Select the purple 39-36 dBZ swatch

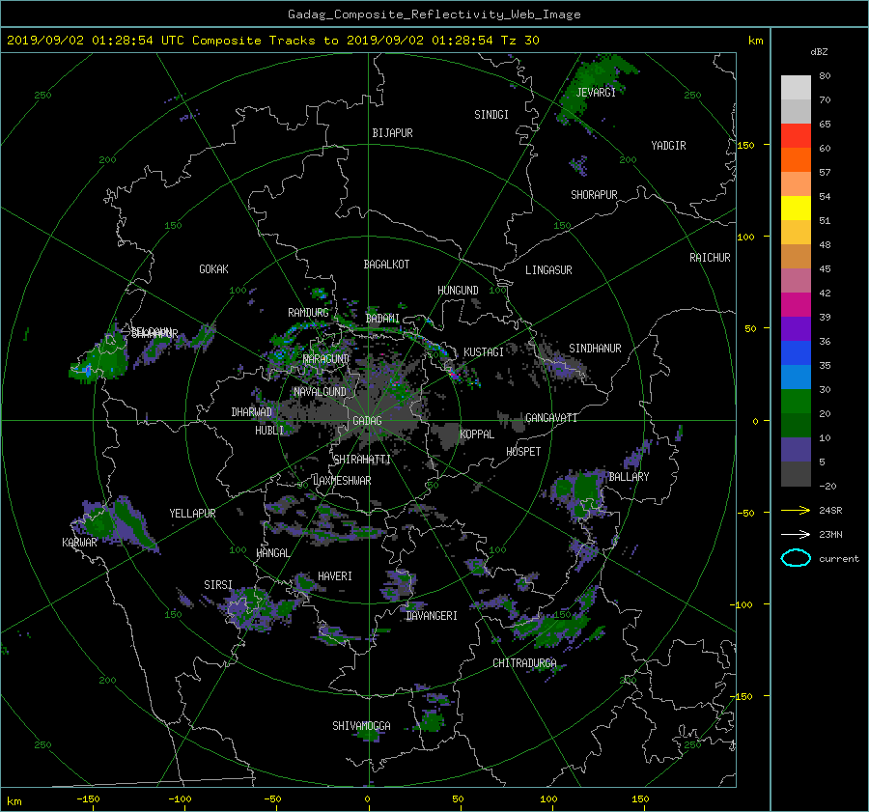pyautogui.click(x=796, y=329)
